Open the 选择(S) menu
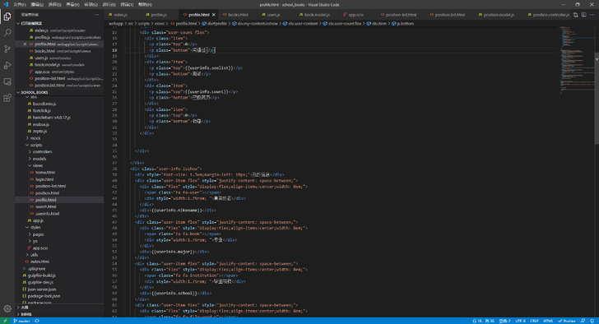599x324 pixels. click(55, 5)
